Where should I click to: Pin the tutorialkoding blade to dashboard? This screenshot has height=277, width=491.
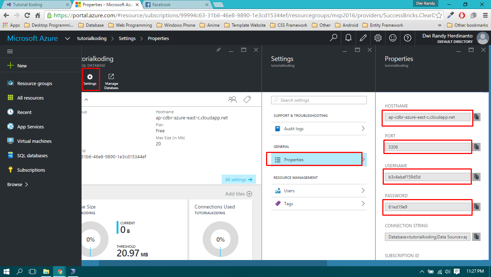(x=218, y=50)
